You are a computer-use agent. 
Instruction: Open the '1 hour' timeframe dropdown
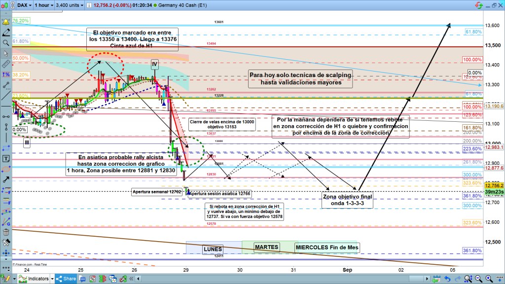click(x=42, y=5)
